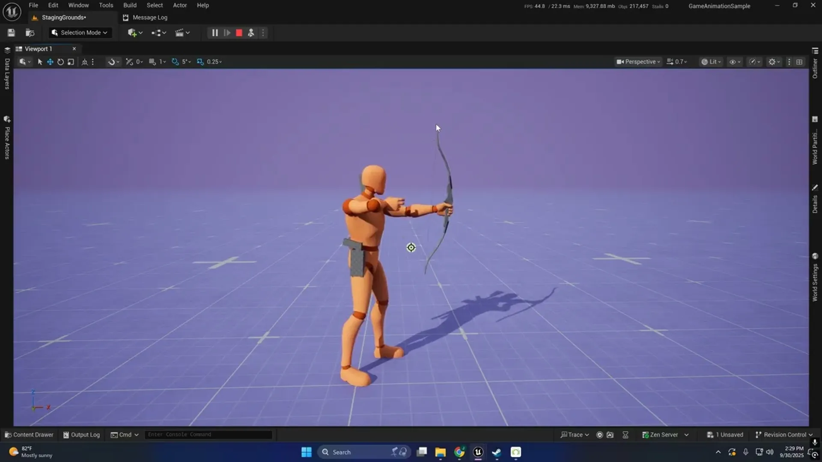Switch to the Message Log tab
The width and height of the screenshot is (822, 462).
point(145,18)
